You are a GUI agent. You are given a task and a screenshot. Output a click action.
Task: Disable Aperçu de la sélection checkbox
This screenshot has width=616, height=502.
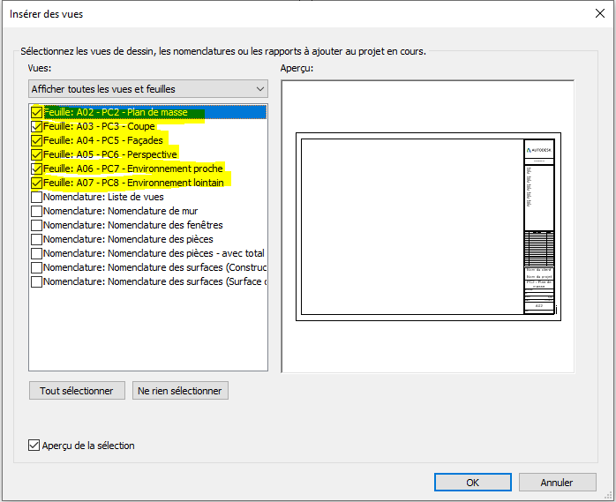(34, 446)
